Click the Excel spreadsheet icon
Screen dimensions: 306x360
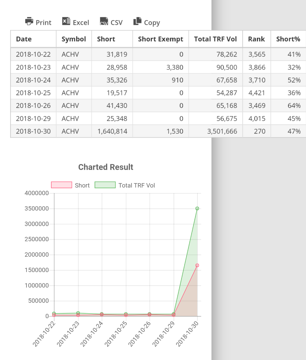[66, 21]
